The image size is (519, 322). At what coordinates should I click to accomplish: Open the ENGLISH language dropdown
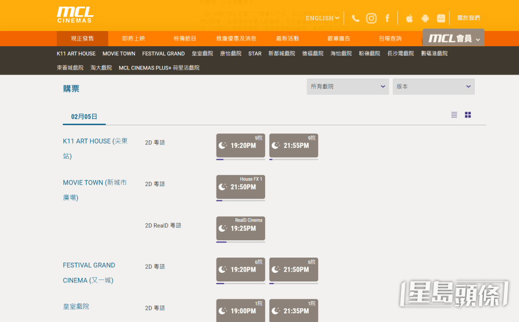[322, 18]
